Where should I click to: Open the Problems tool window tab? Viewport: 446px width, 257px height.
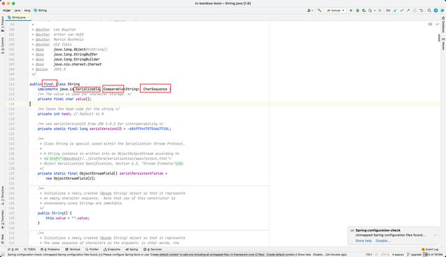50,249
